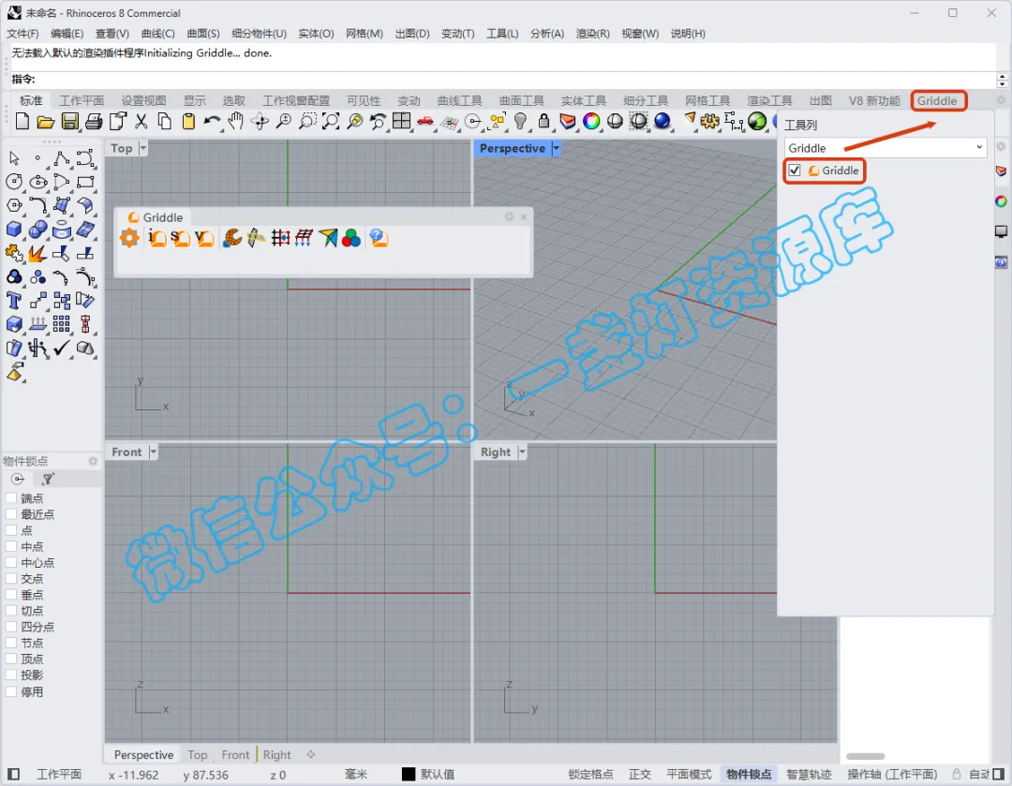Select the Pan hand tool
Screen dimensions: 1012x786
pos(235,121)
